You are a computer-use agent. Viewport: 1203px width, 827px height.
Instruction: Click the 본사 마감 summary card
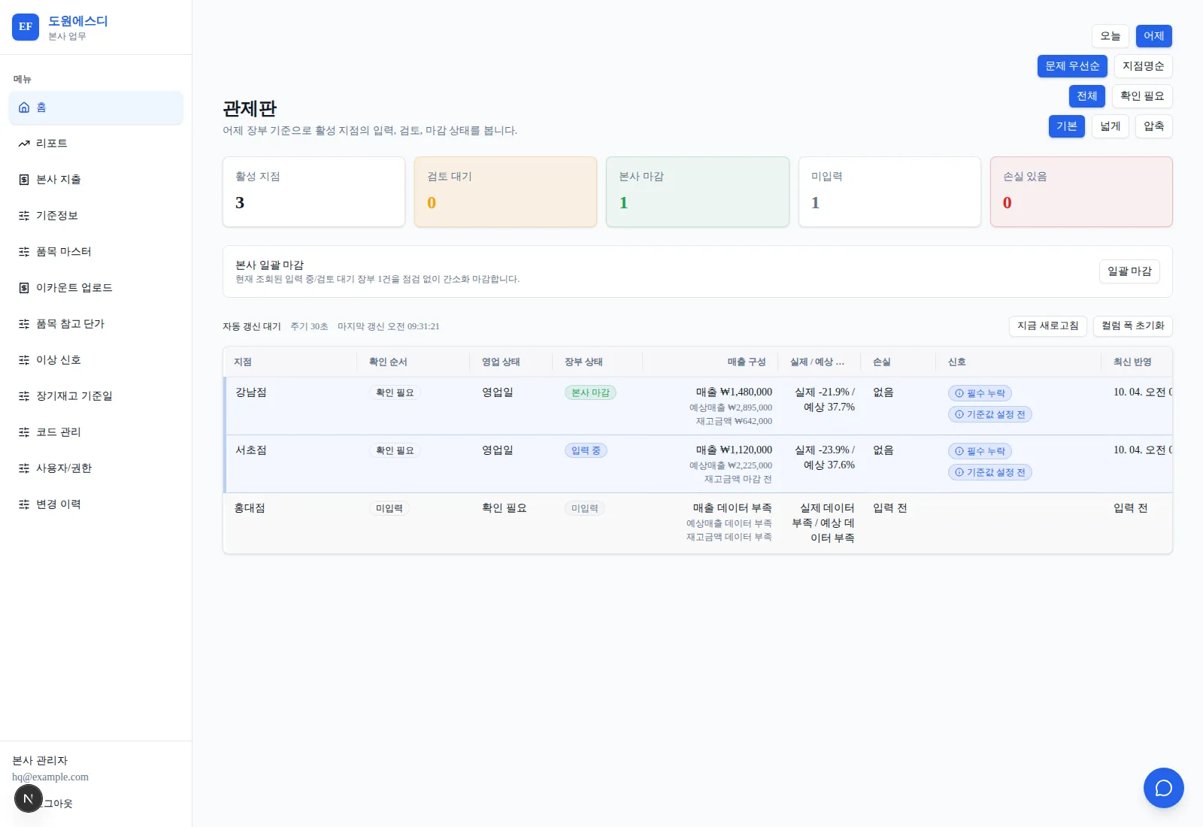click(x=698, y=192)
